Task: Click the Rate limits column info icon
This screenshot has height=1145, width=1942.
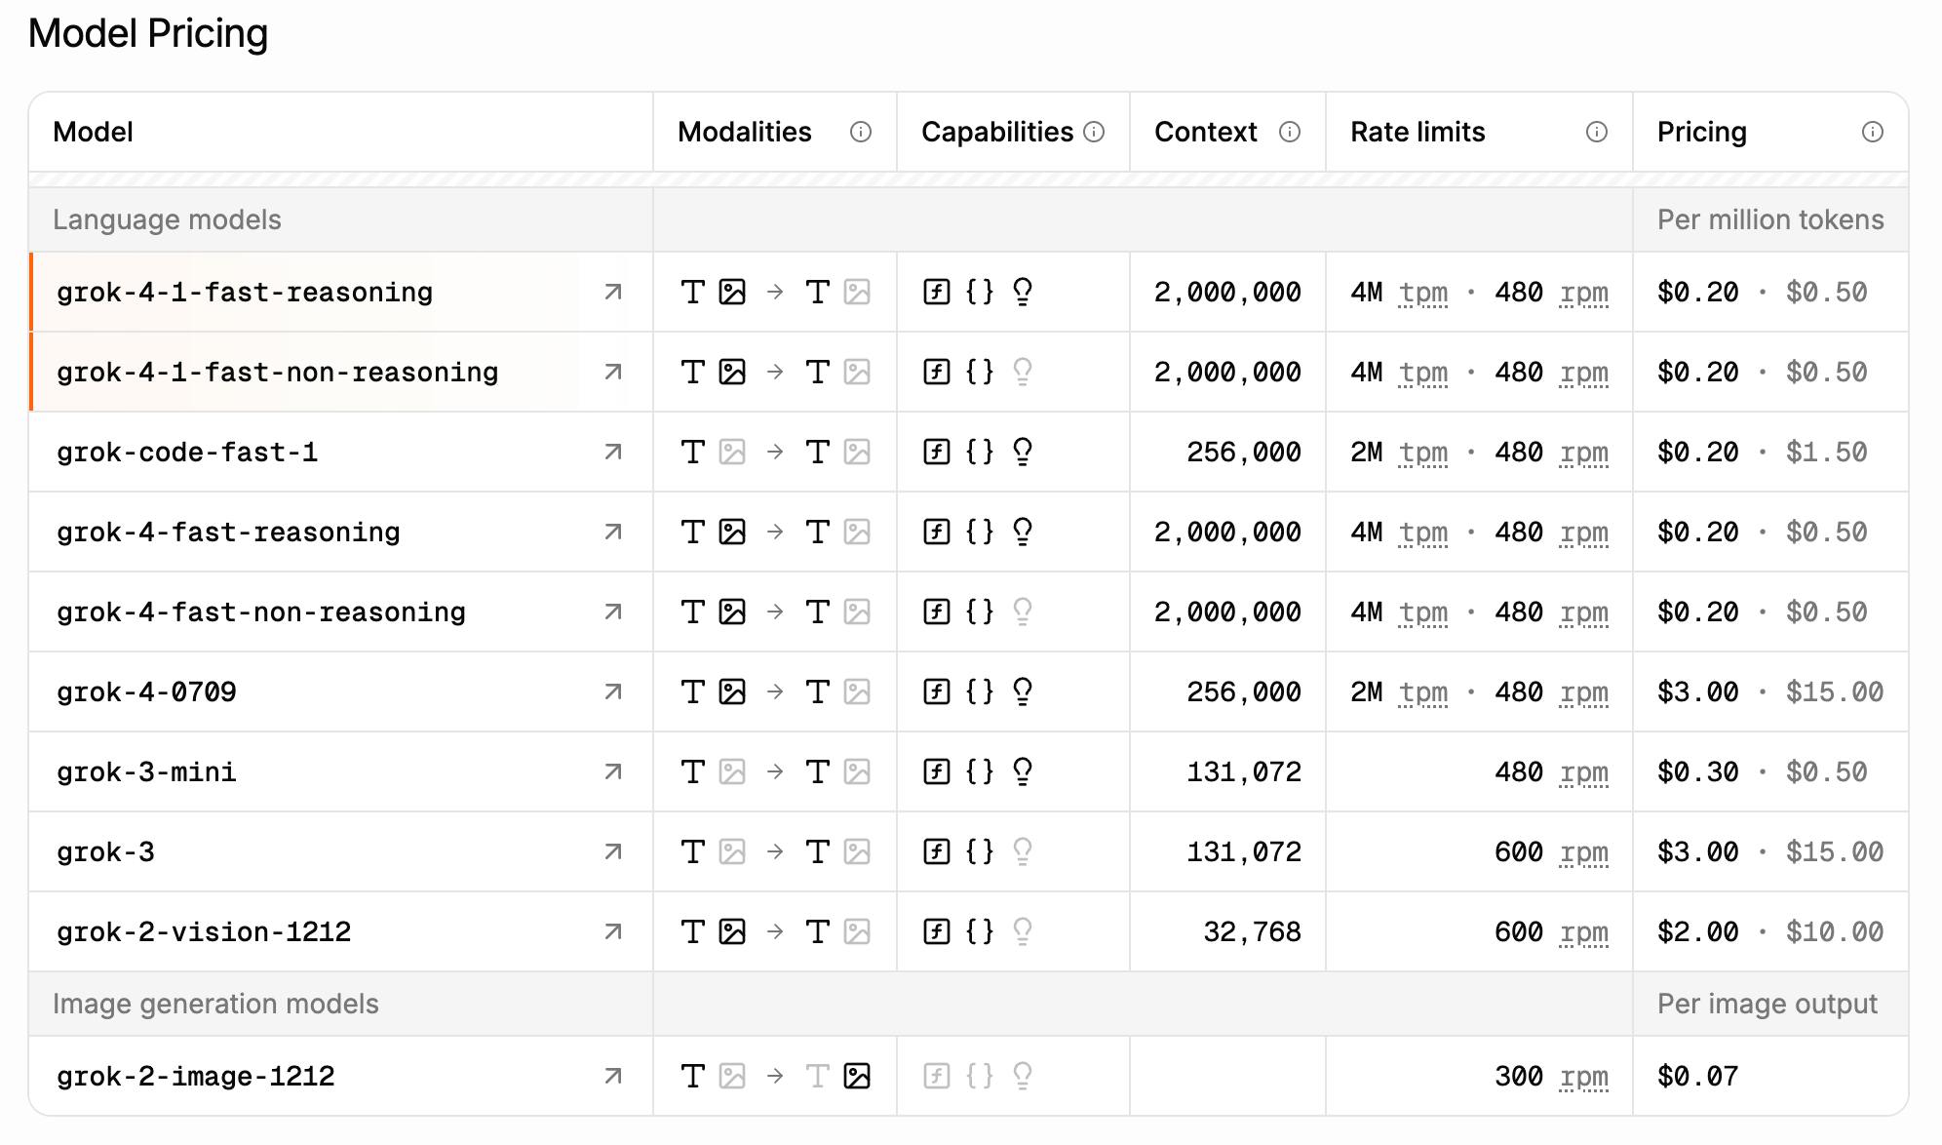Action: click(x=1596, y=131)
